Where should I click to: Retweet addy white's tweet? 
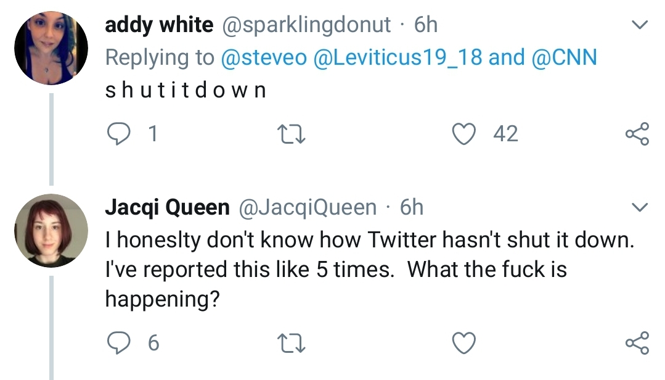click(x=292, y=134)
